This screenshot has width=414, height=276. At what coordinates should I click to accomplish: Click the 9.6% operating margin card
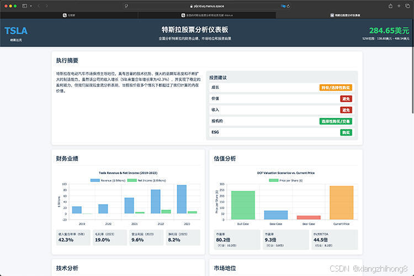[x=146, y=237]
